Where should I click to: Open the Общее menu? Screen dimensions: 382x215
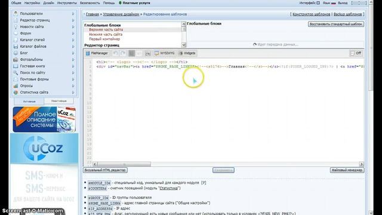(x=16, y=3)
